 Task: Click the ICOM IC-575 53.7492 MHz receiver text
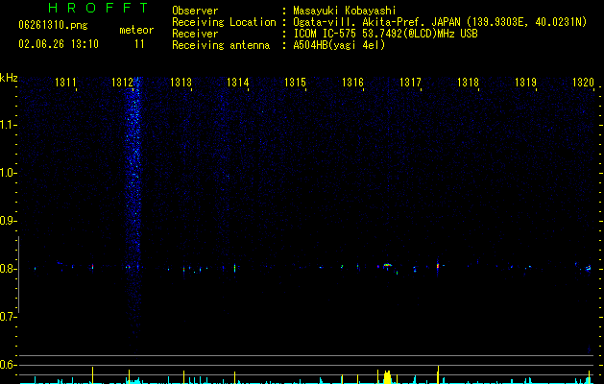click(x=385, y=34)
